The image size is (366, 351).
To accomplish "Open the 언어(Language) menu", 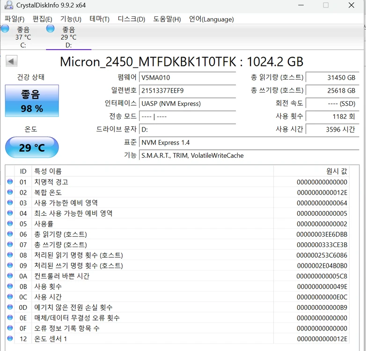I will click(211, 19).
